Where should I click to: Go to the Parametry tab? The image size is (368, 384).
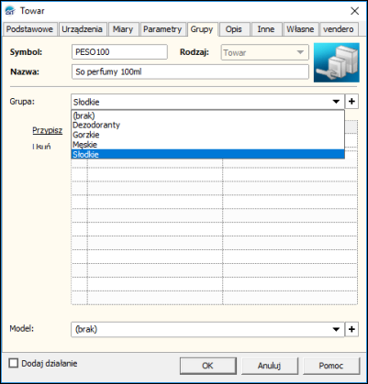pyautogui.click(x=162, y=29)
